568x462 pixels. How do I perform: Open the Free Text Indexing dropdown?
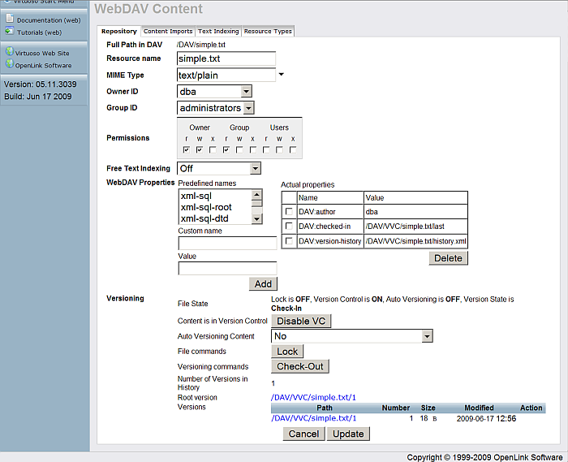click(254, 168)
